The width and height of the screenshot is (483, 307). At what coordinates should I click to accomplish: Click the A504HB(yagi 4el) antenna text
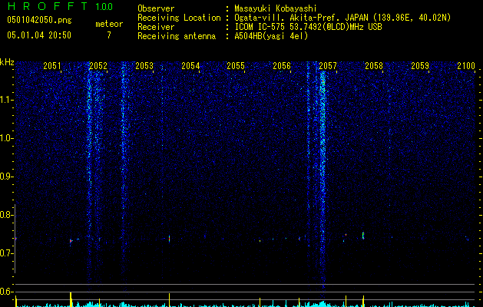coord(271,36)
